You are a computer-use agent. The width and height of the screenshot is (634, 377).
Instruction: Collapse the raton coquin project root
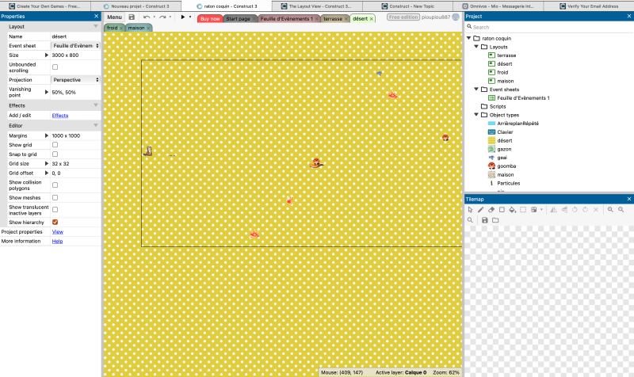point(468,38)
